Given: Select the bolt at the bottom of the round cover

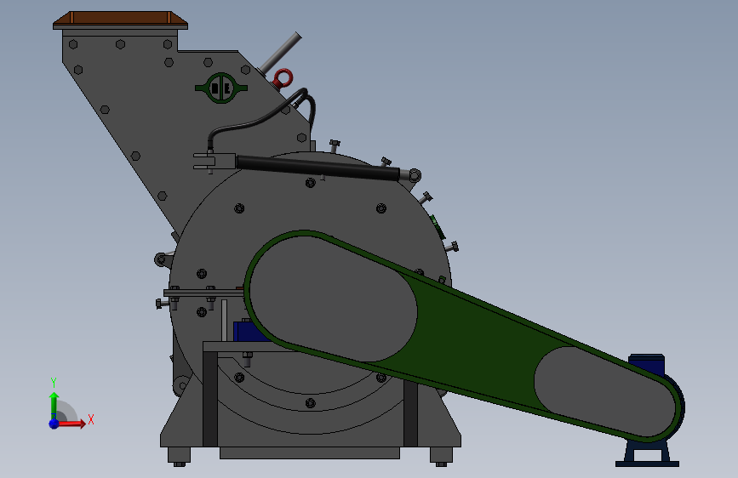Looking at the screenshot, I should click(x=310, y=402).
